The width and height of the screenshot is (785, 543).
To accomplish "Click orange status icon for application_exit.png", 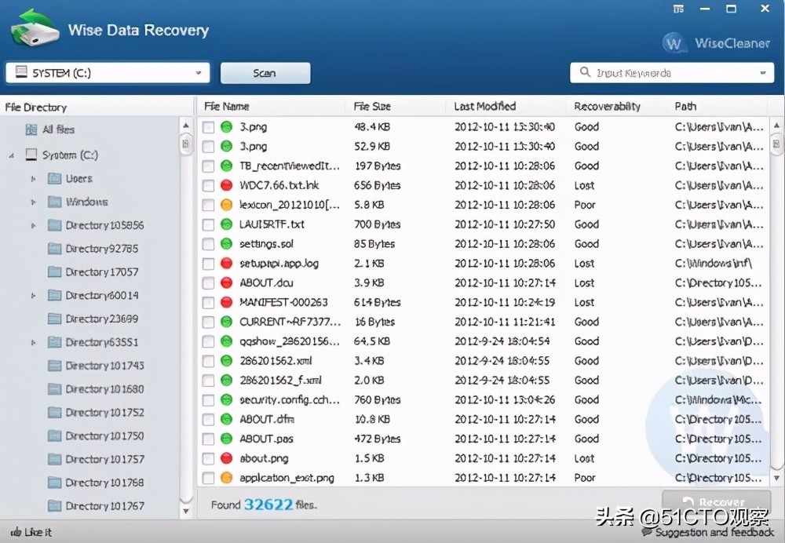I will coord(227,477).
